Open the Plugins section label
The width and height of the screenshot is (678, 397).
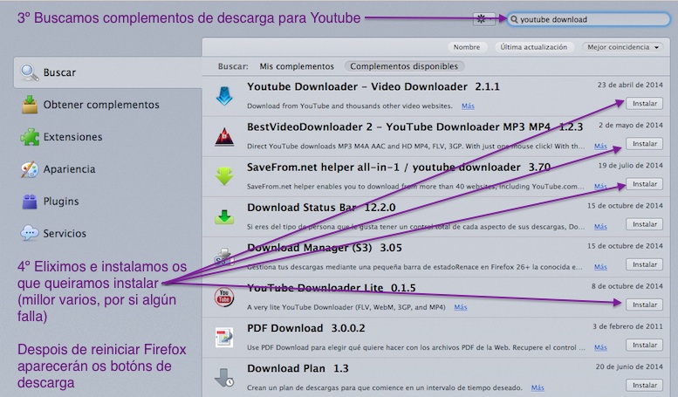tap(61, 201)
